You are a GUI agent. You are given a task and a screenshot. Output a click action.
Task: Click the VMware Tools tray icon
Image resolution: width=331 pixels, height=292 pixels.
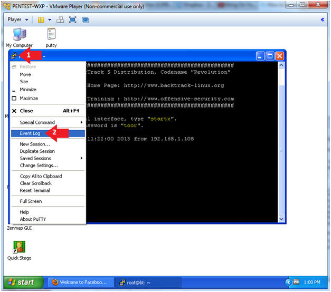(x=296, y=282)
